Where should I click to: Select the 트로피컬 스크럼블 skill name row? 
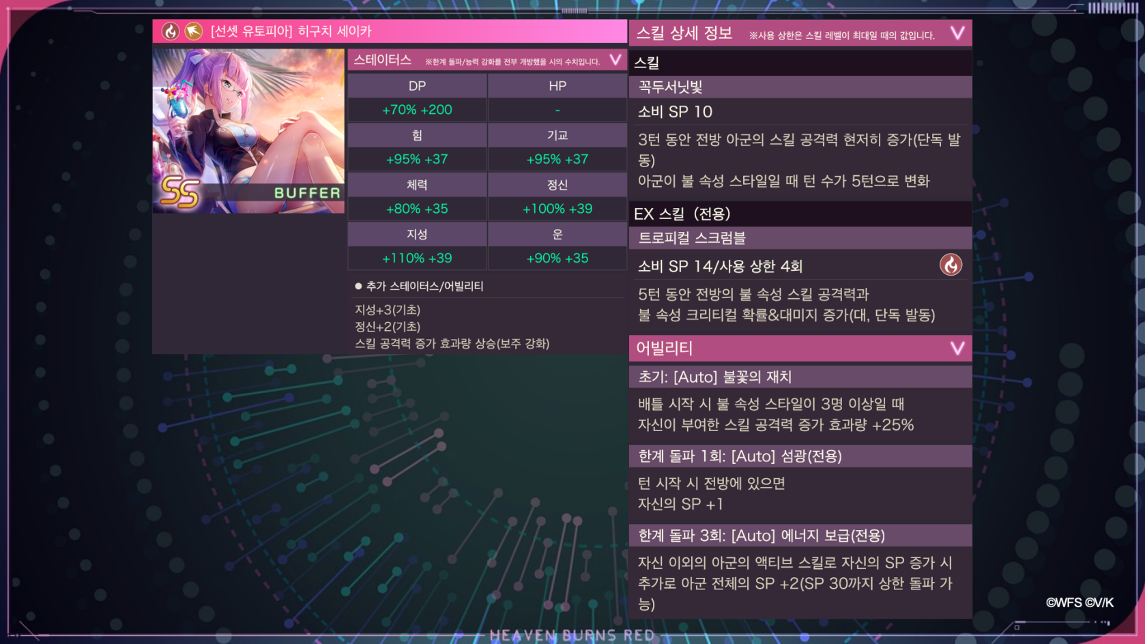click(x=800, y=238)
